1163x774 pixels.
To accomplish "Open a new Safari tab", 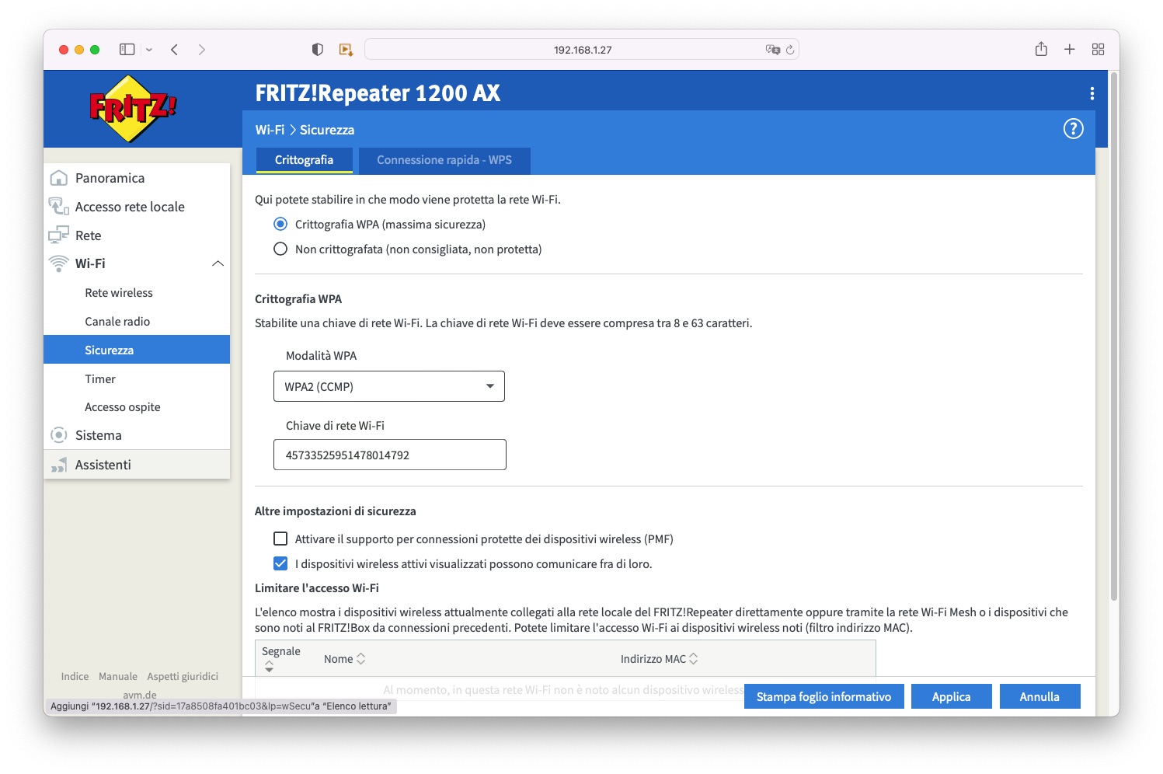I will (x=1070, y=50).
